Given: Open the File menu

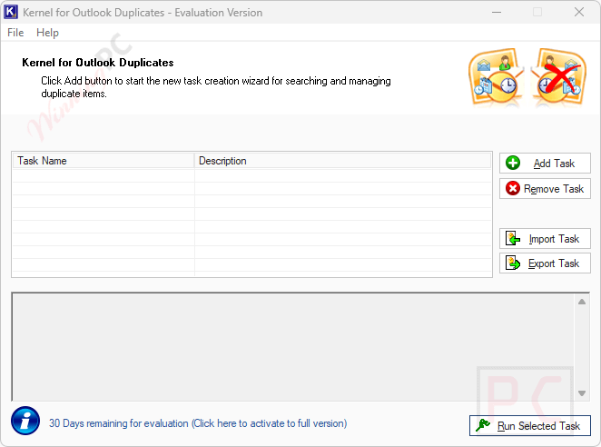Looking at the screenshot, I should tap(15, 33).
